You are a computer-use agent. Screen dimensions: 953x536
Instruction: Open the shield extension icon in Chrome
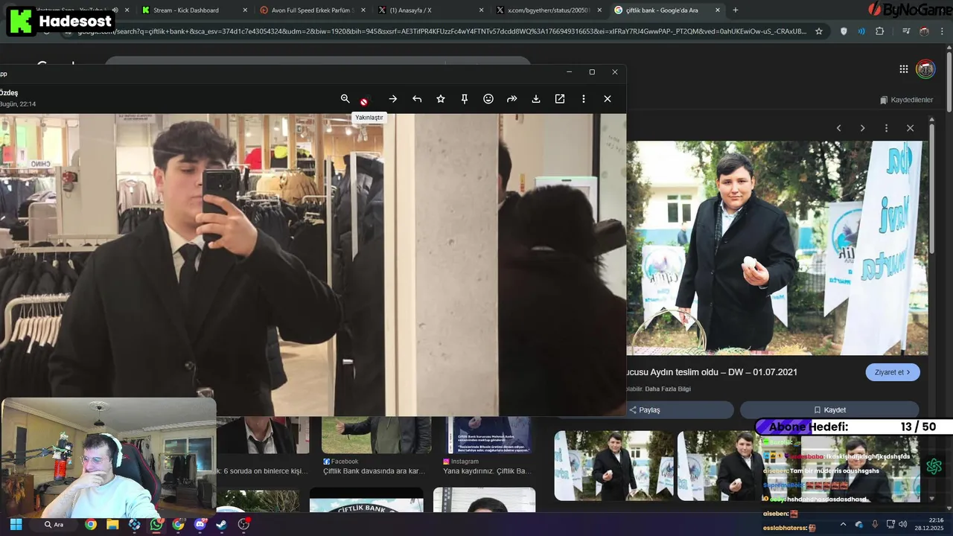844,31
